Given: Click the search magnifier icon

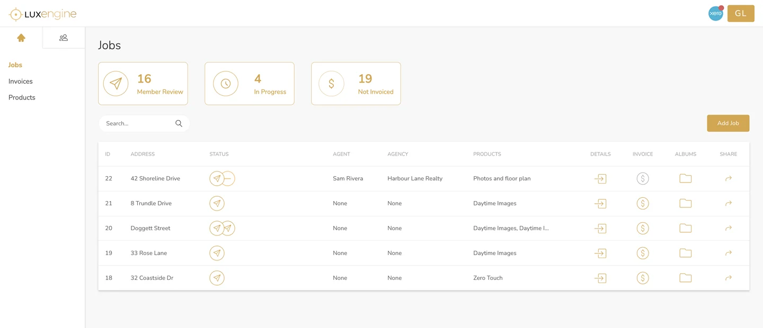Looking at the screenshot, I should [179, 124].
